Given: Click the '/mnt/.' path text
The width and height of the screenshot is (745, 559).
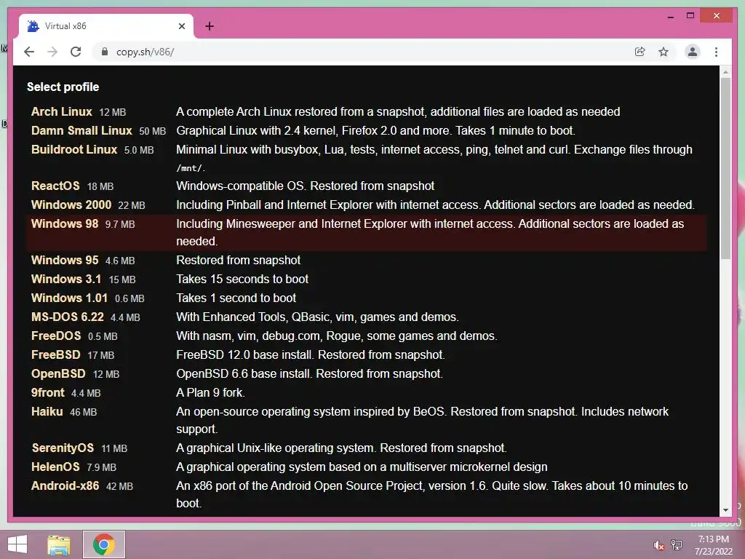Looking at the screenshot, I should 191,168.
